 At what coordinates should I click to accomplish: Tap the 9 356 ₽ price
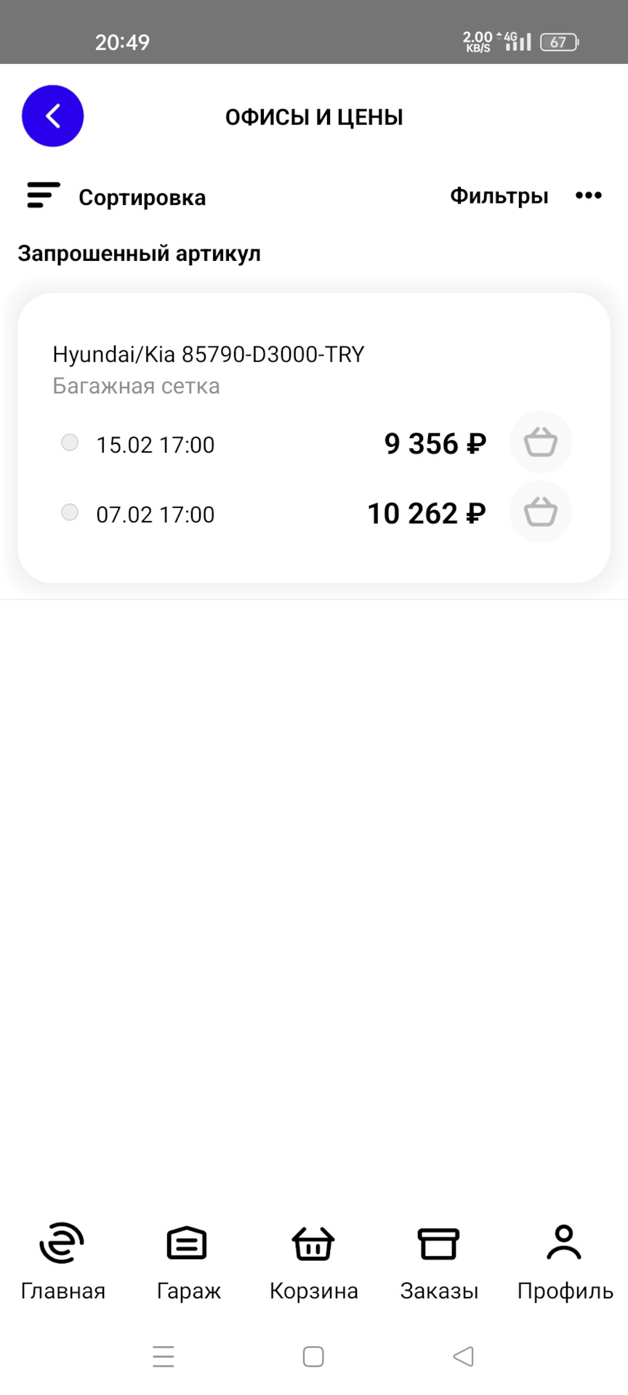click(x=435, y=444)
